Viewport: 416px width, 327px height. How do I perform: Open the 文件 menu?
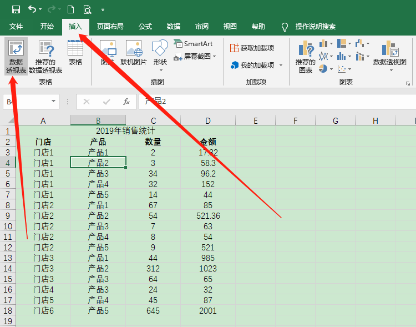(x=16, y=26)
